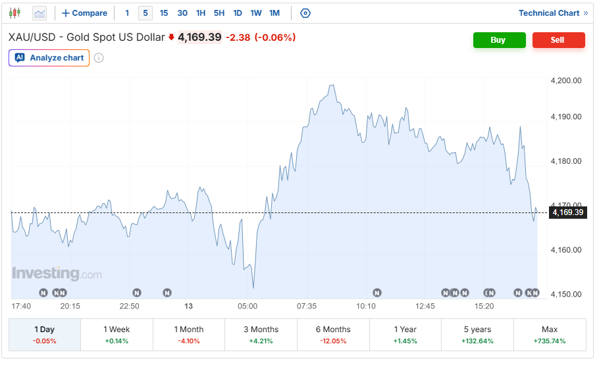Viewport: 599px width, 367px height.
Task: Choose the 1W interval
Action: (256, 13)
